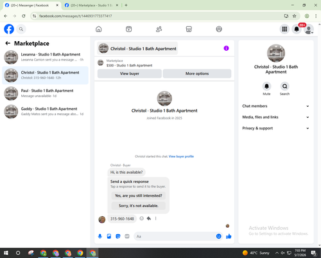View site information icon in address bar
The image size is (321, 258).
click(x=35, y=16)
